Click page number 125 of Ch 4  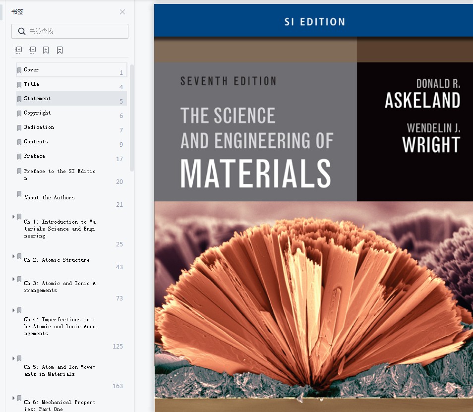pyautogui.click(x=118, y=346)
